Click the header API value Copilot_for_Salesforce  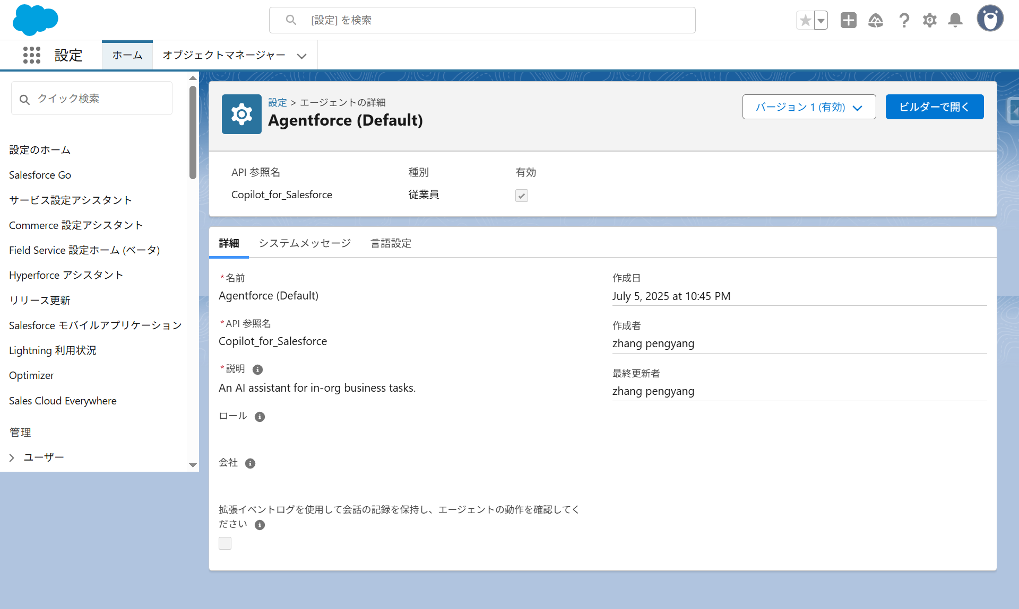pyautogui.click(x=282, y=195)
